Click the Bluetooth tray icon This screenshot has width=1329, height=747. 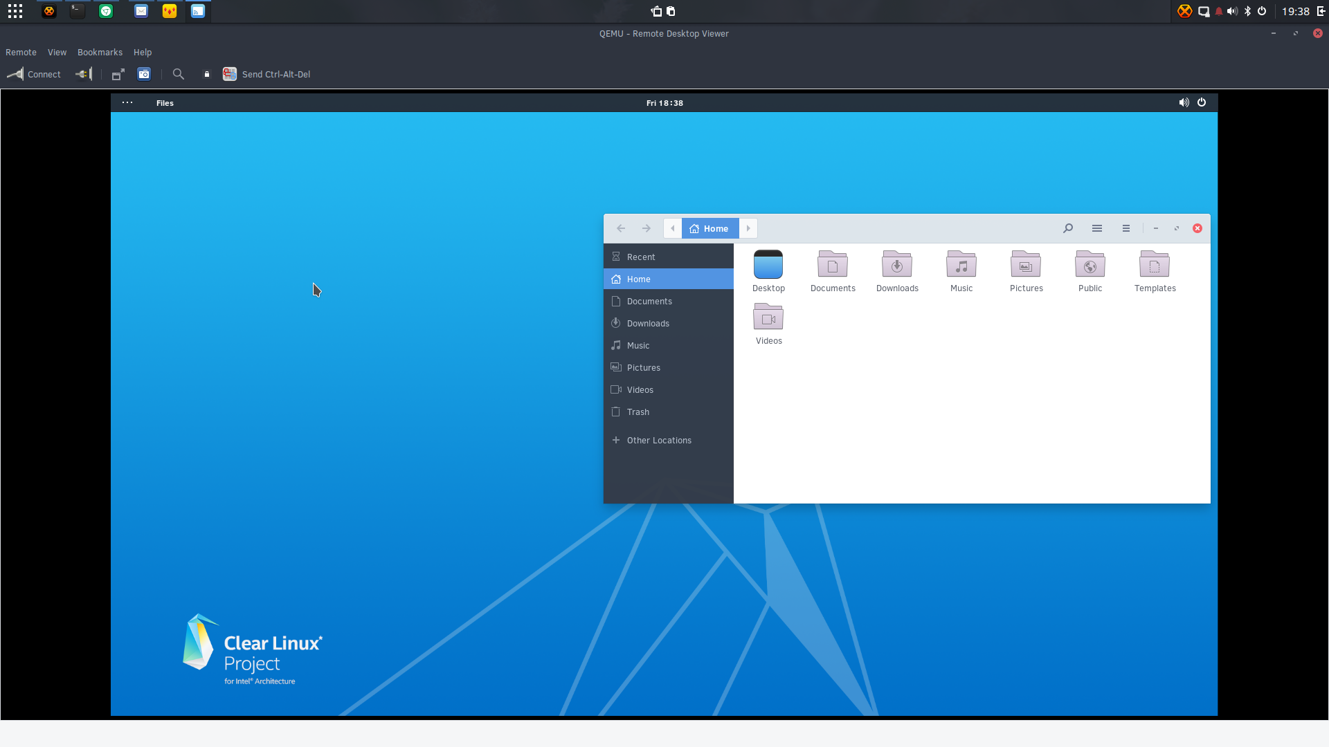click(1247, 11)
